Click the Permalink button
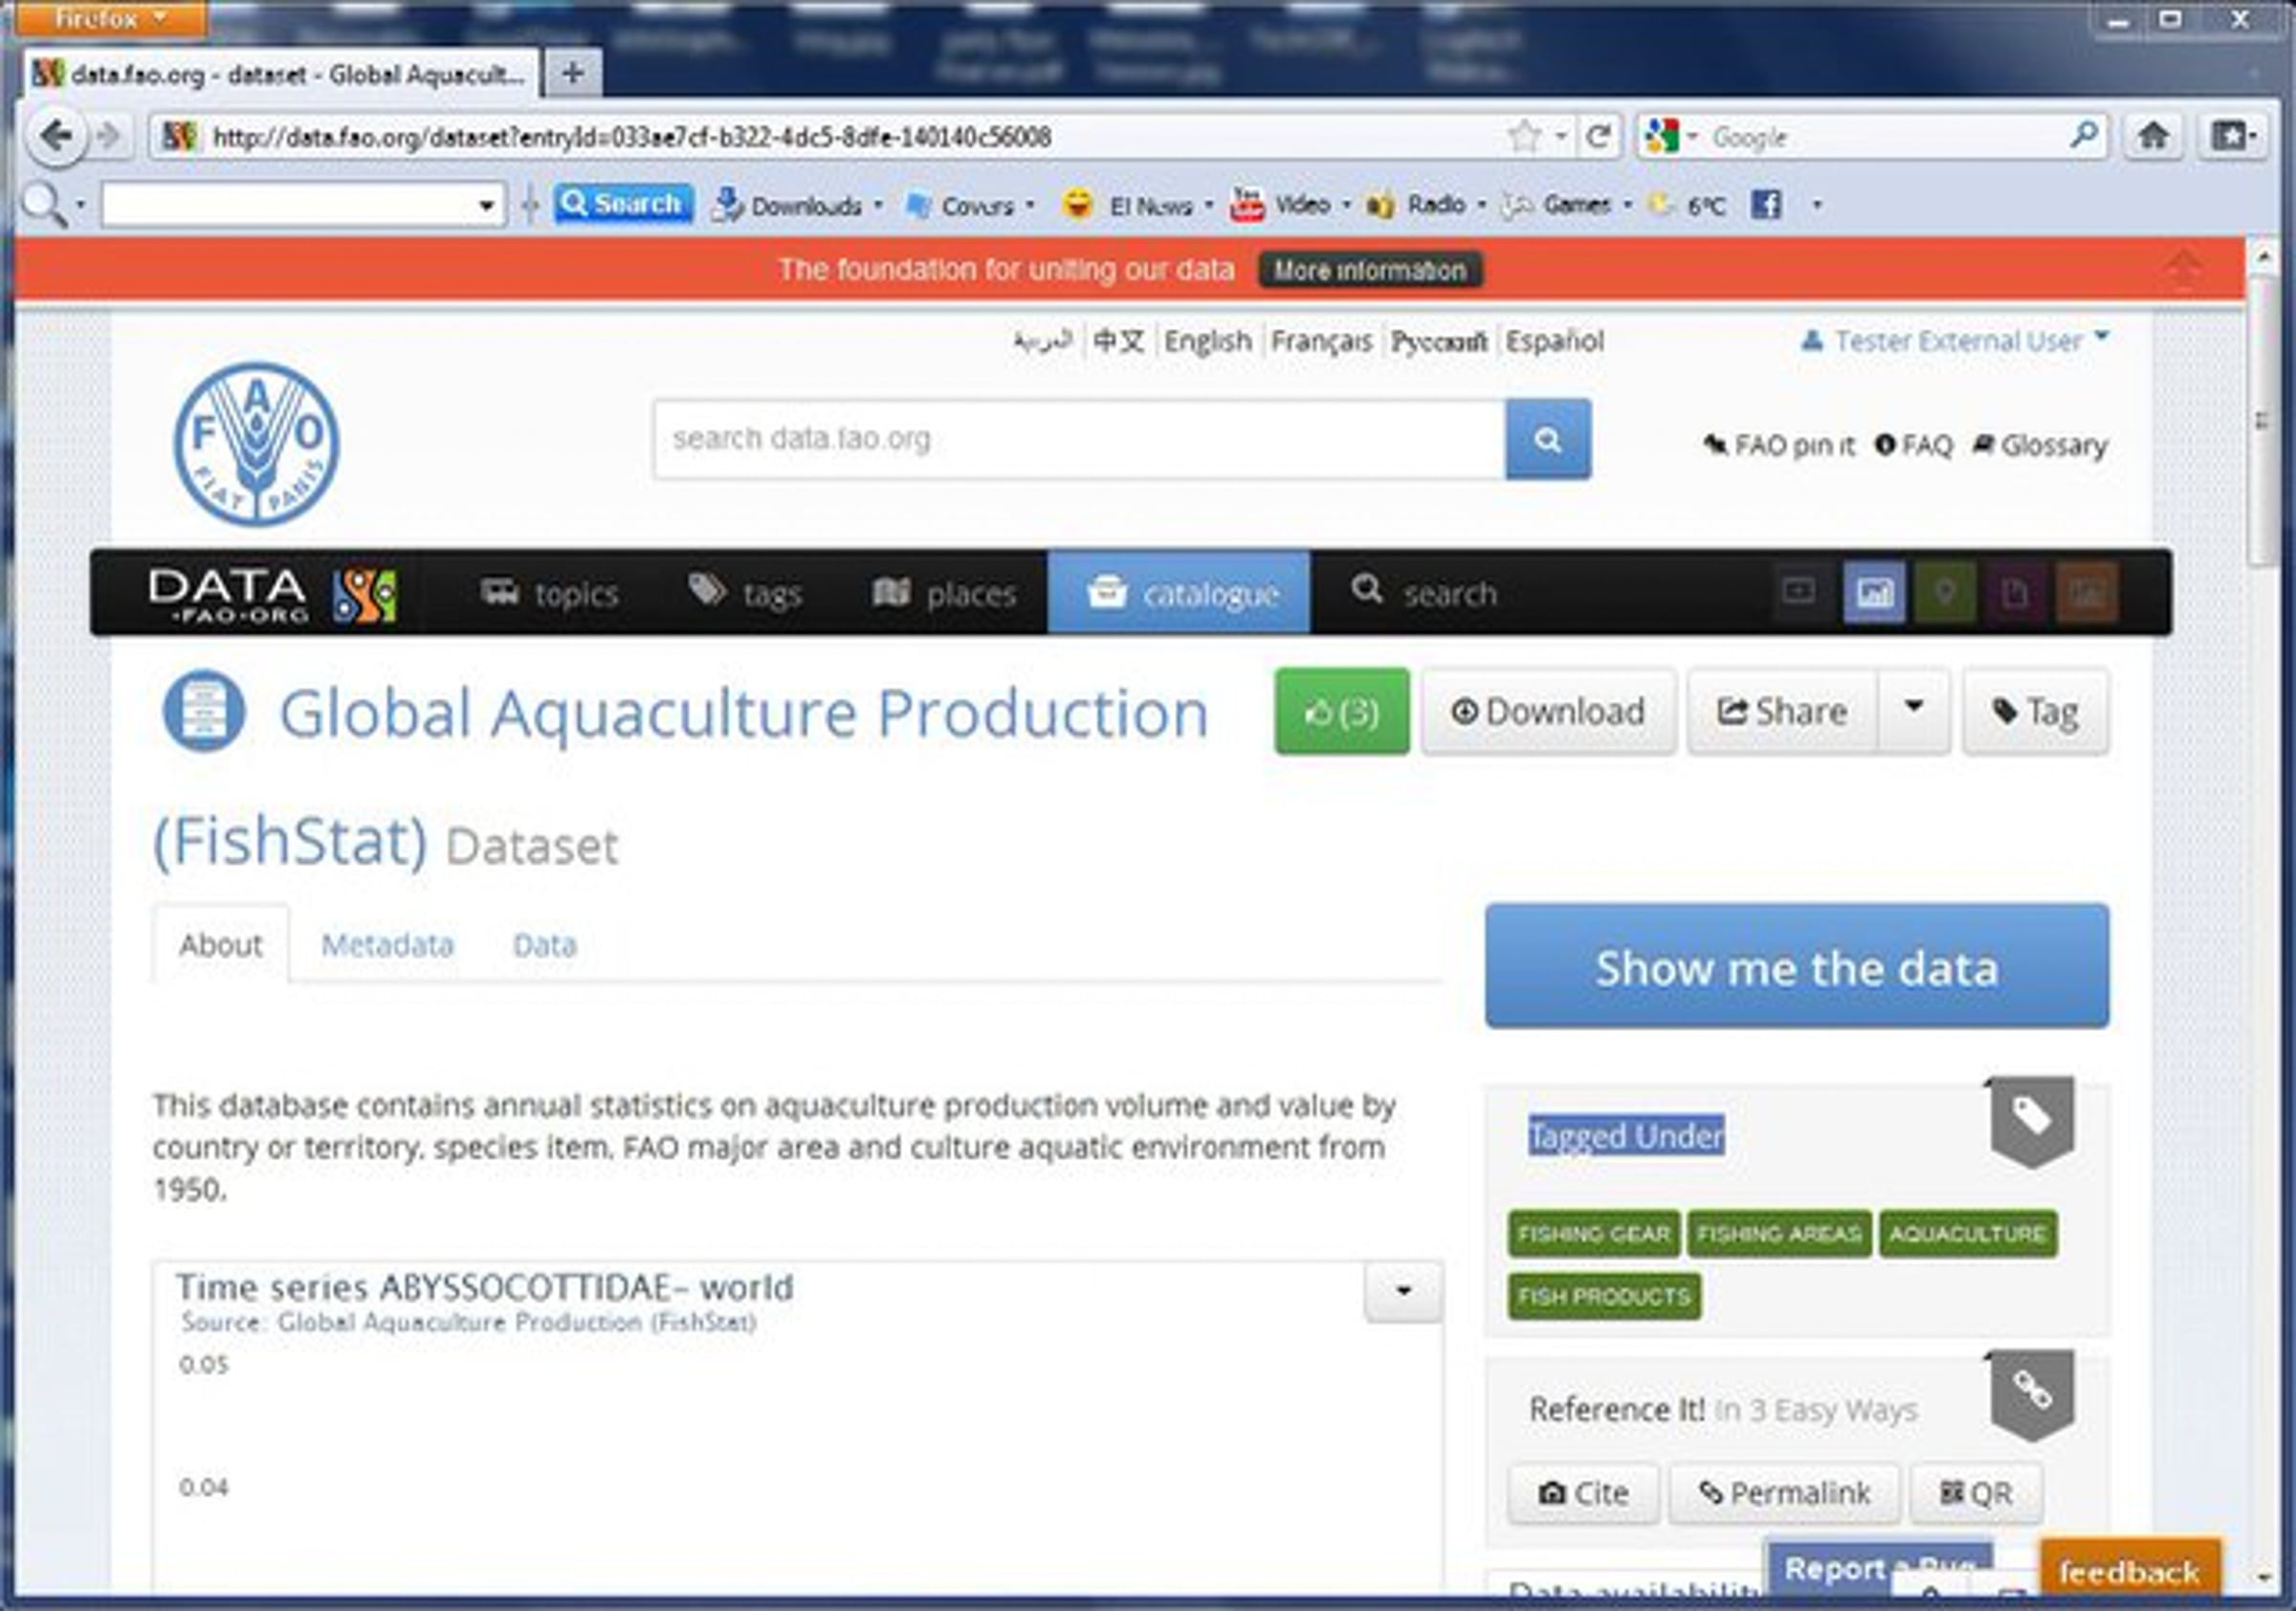Screen dimensions: 2296x1611 (1784, 1493)
